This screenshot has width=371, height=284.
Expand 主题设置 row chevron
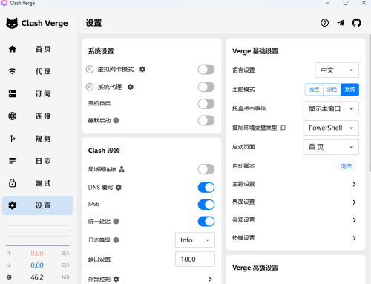tap(354, 184)
